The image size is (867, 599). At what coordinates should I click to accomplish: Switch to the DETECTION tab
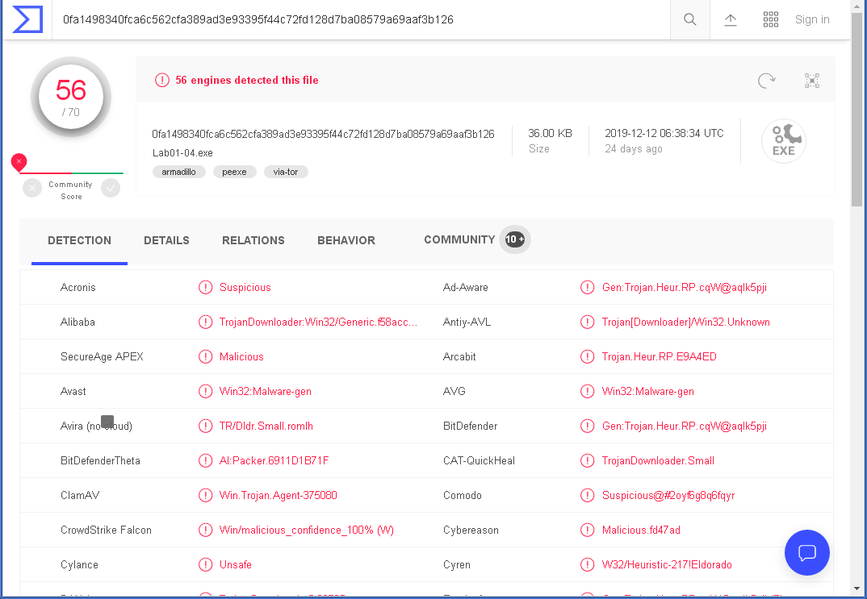[80, 241]
